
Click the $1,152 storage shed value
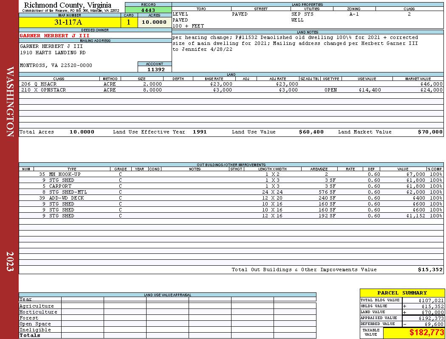point(415,216)
